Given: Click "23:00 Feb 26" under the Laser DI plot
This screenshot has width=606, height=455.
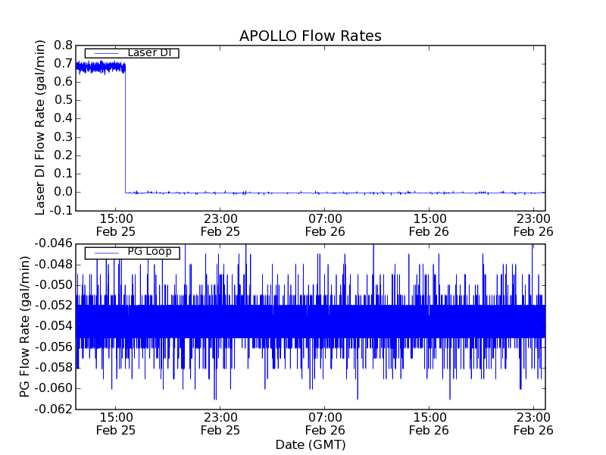Looking at the screenshot, I should (x=533, y=225).
